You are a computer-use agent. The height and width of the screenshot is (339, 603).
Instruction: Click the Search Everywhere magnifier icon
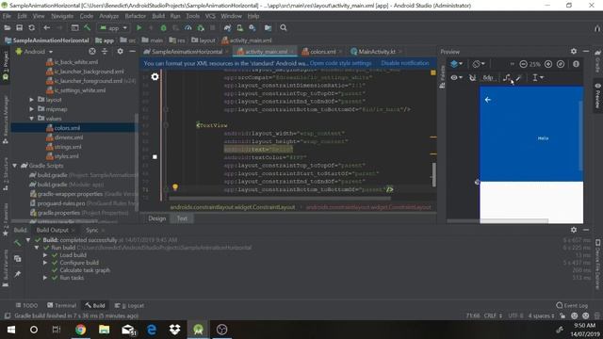tap(284, 27)
